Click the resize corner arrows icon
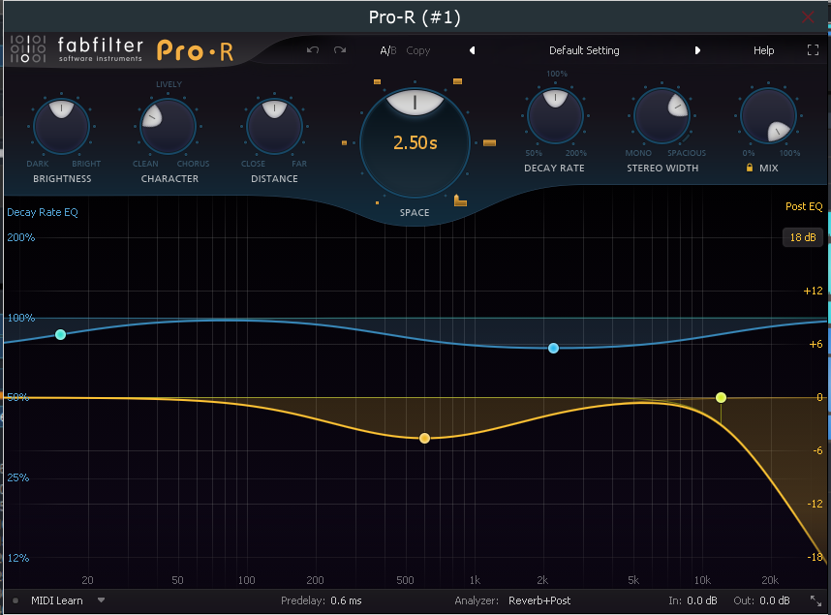 coord(816,600)
